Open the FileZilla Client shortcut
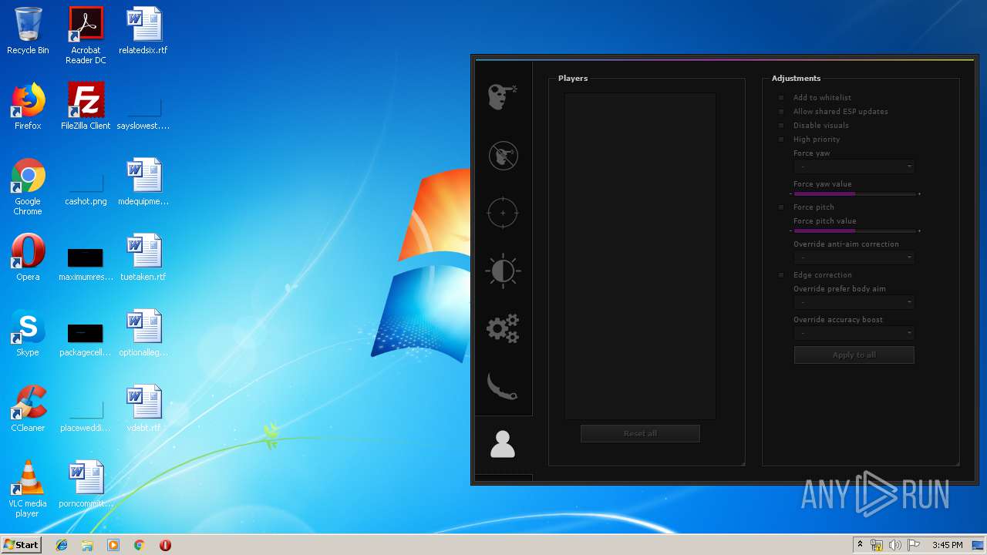This screenshot has height=555, width=987. coord(86,106)
